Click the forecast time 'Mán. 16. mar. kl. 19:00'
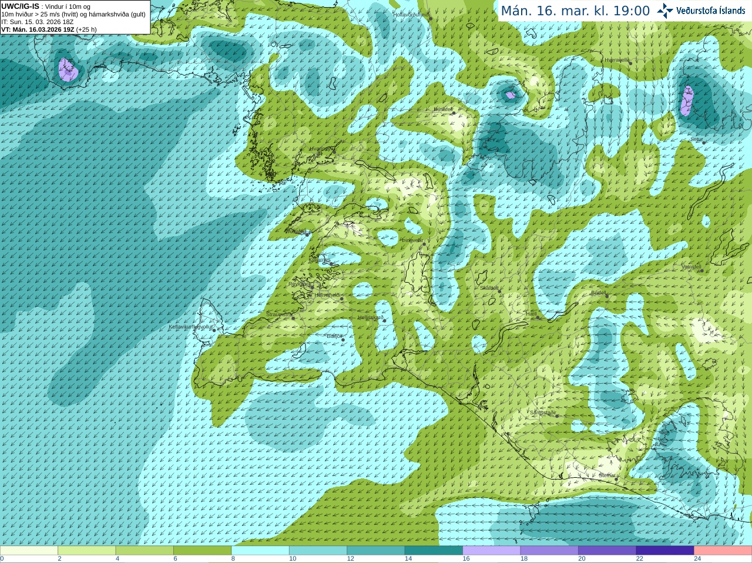The image size is (752, 563). coord(575,11)
